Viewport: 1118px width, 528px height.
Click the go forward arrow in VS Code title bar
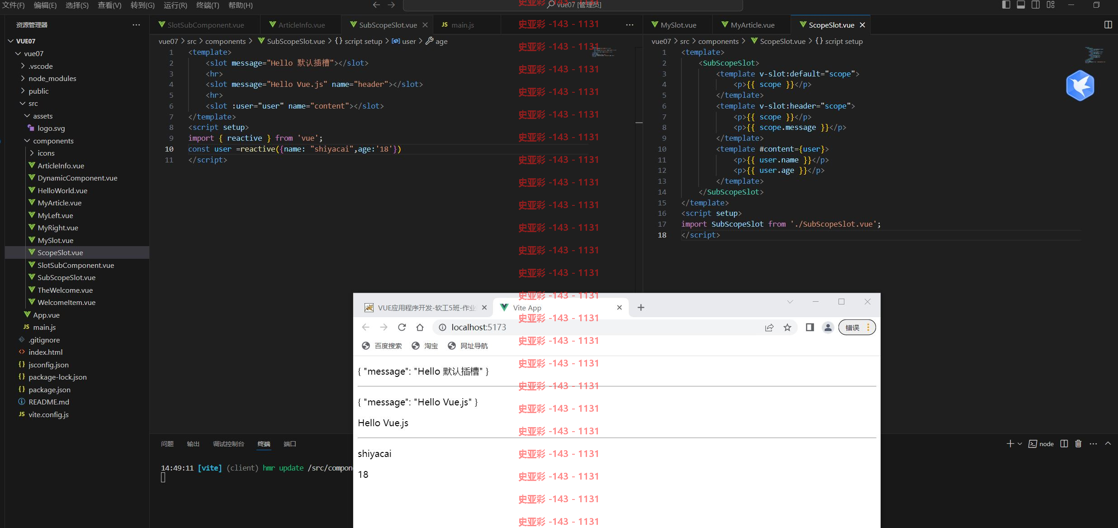pos(392,5)
